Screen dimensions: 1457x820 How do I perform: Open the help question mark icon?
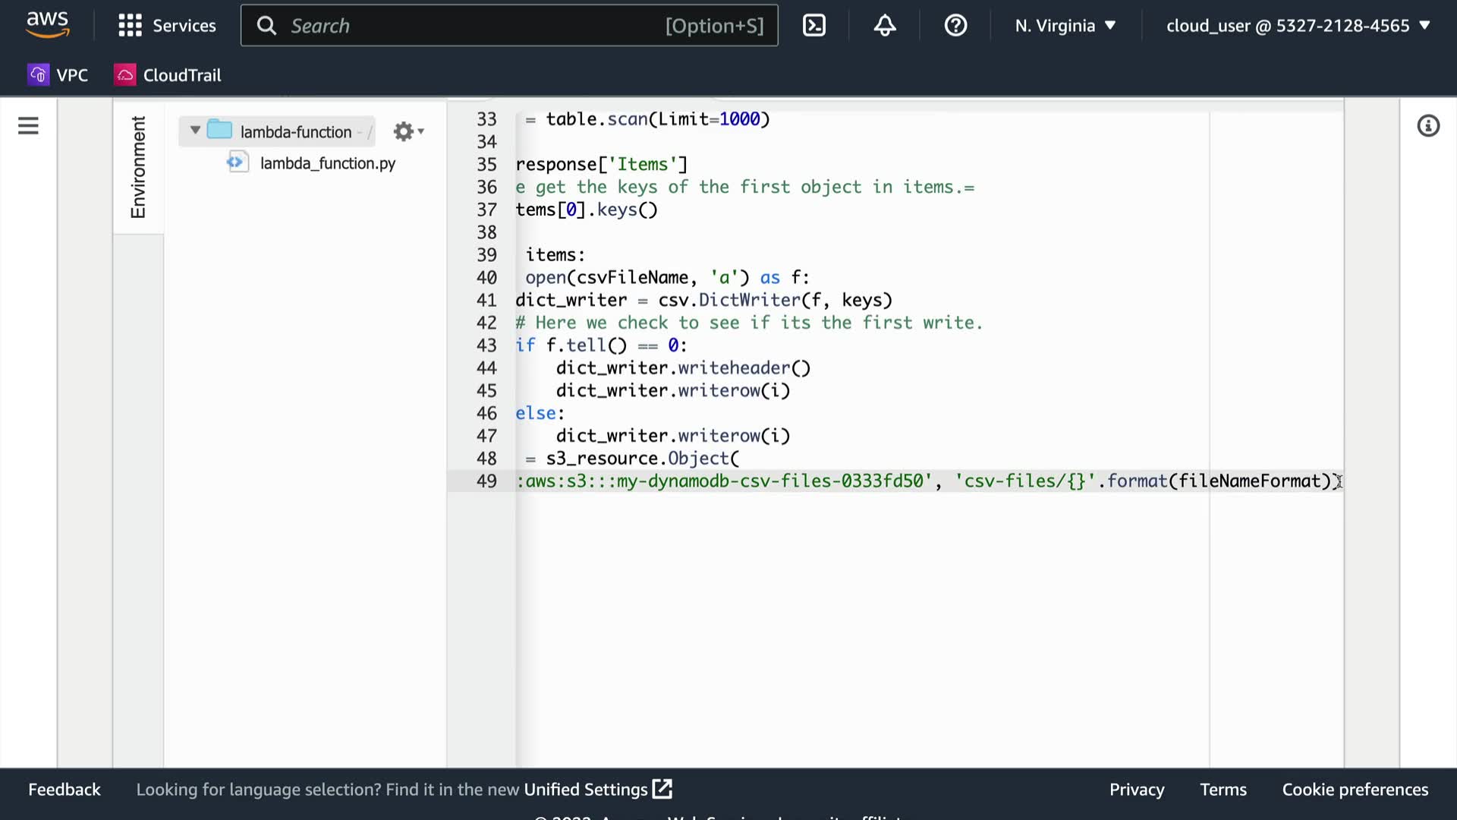955,26
